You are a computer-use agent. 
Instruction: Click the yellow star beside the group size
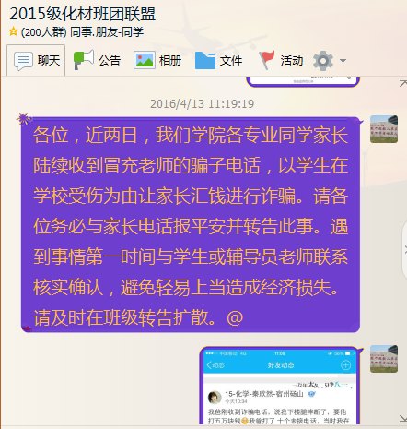(13, 31)
